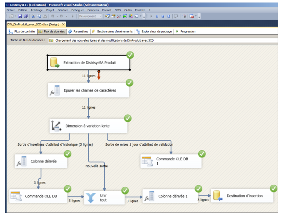
Task: Close the DW_DimProduit_avec_SCD.dtsx document tab
Action: click(63, 25)
